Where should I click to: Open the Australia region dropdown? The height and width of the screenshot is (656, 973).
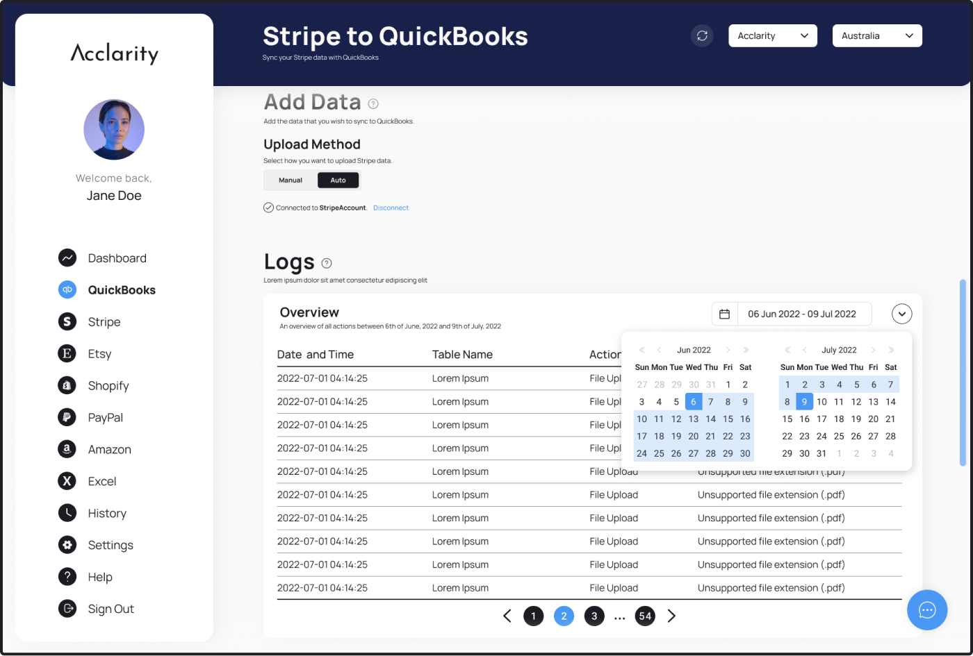coord(877,35)
